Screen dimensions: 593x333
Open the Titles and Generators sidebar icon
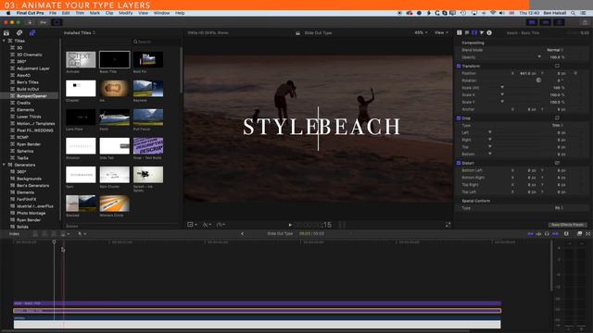pos(32,33)
